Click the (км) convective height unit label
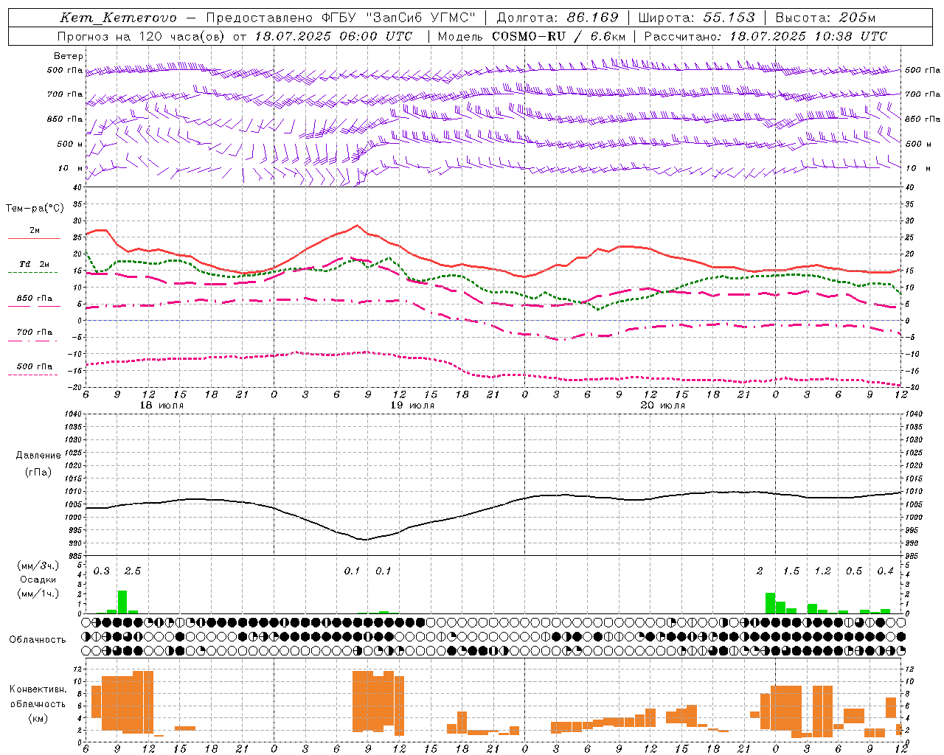 [x=38, y=718]
